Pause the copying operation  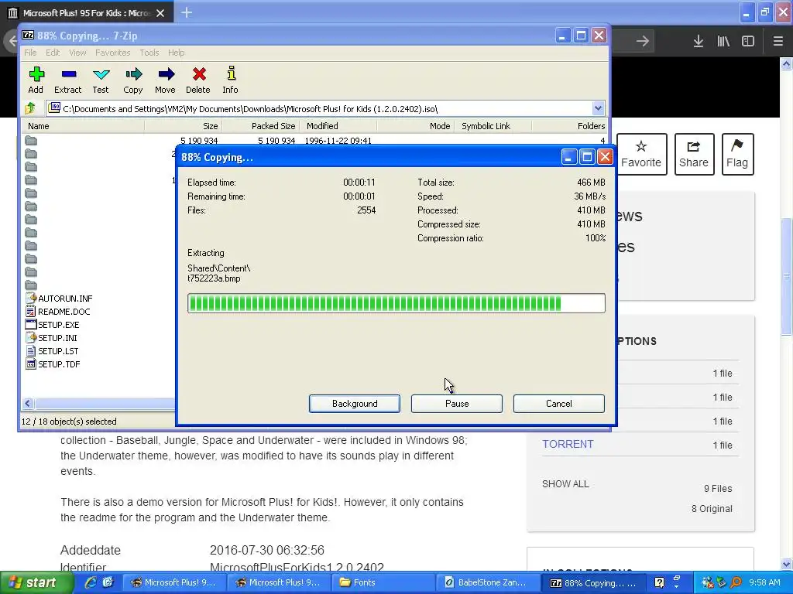click(x=457, y=404)
